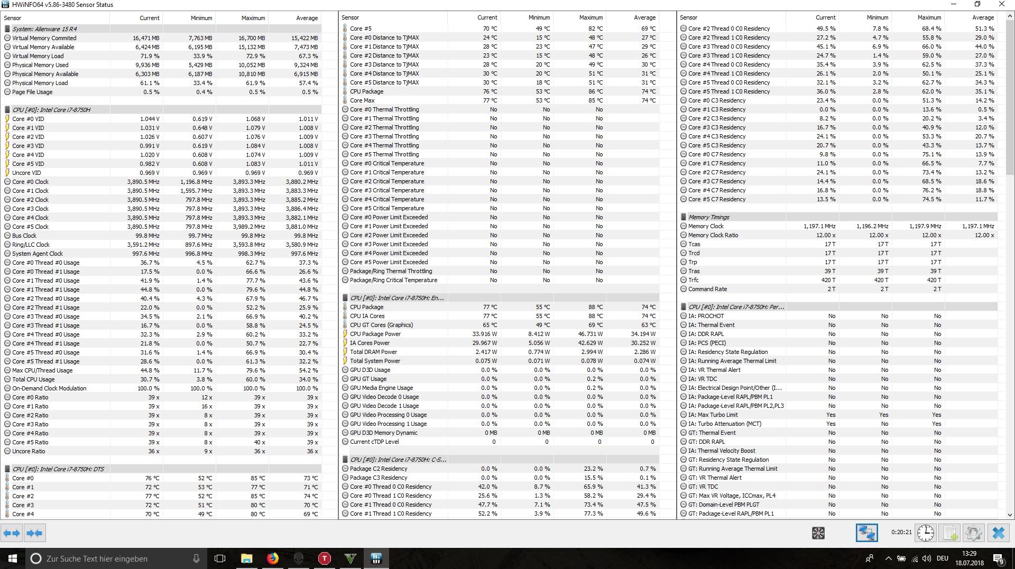Image resolution: width=1015 pixels, height=569 pixels.
Task: Click the taskbar search input field
Action: point(115,558)
